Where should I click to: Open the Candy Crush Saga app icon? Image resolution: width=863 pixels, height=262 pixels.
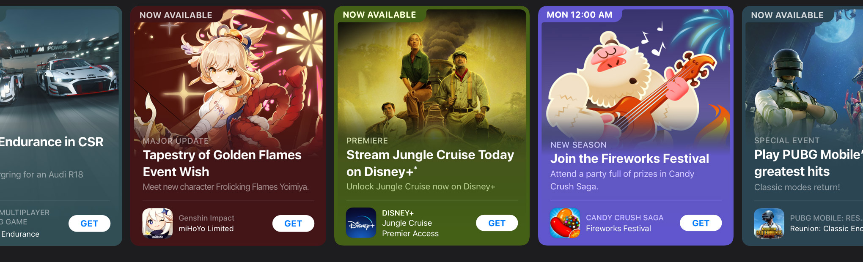click(x=565, y=223)
